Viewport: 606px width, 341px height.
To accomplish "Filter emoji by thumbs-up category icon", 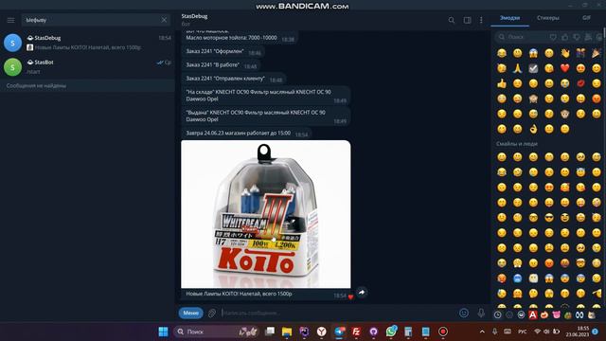I will pos(565,37).
